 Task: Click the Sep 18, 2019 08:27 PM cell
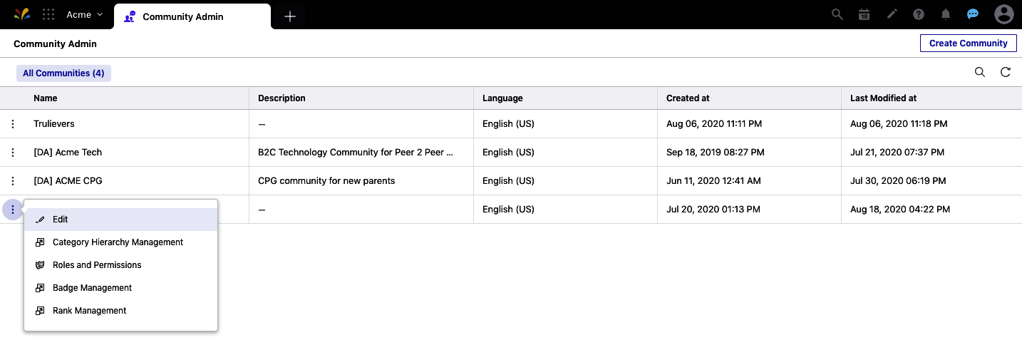pos(716,153)
